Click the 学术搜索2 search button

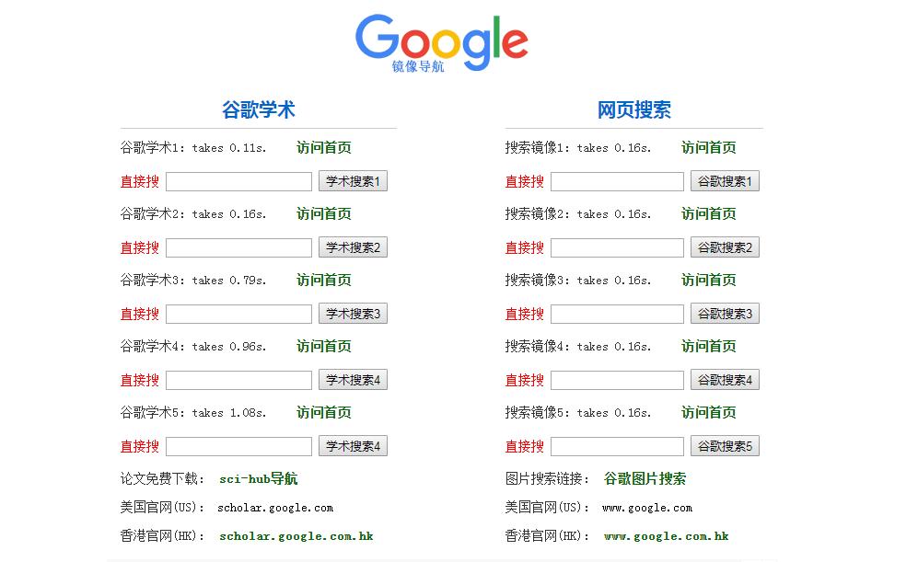pyautogui.click(x=353, y=247)
